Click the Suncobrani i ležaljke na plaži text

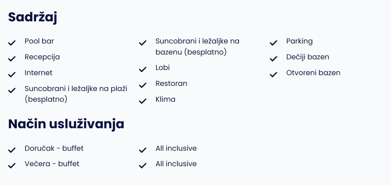[76, 94]
